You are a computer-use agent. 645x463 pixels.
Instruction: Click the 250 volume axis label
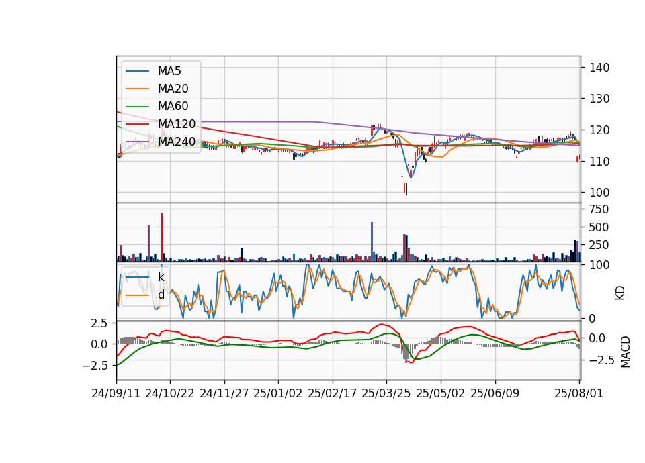pyautogui.click(x=599, y=246)
